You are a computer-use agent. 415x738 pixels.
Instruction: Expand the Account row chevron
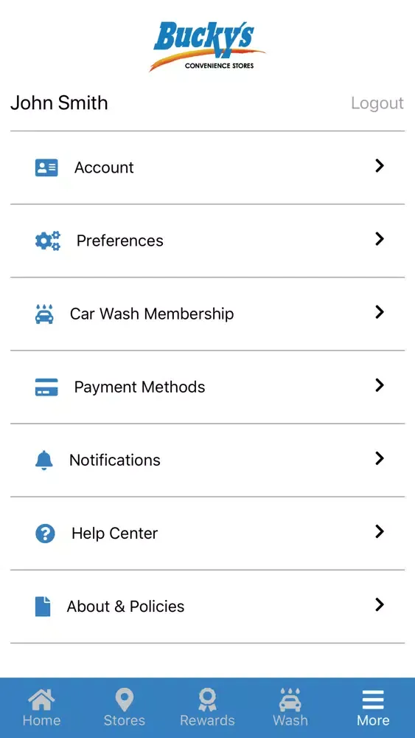click(x=380, y=165)
